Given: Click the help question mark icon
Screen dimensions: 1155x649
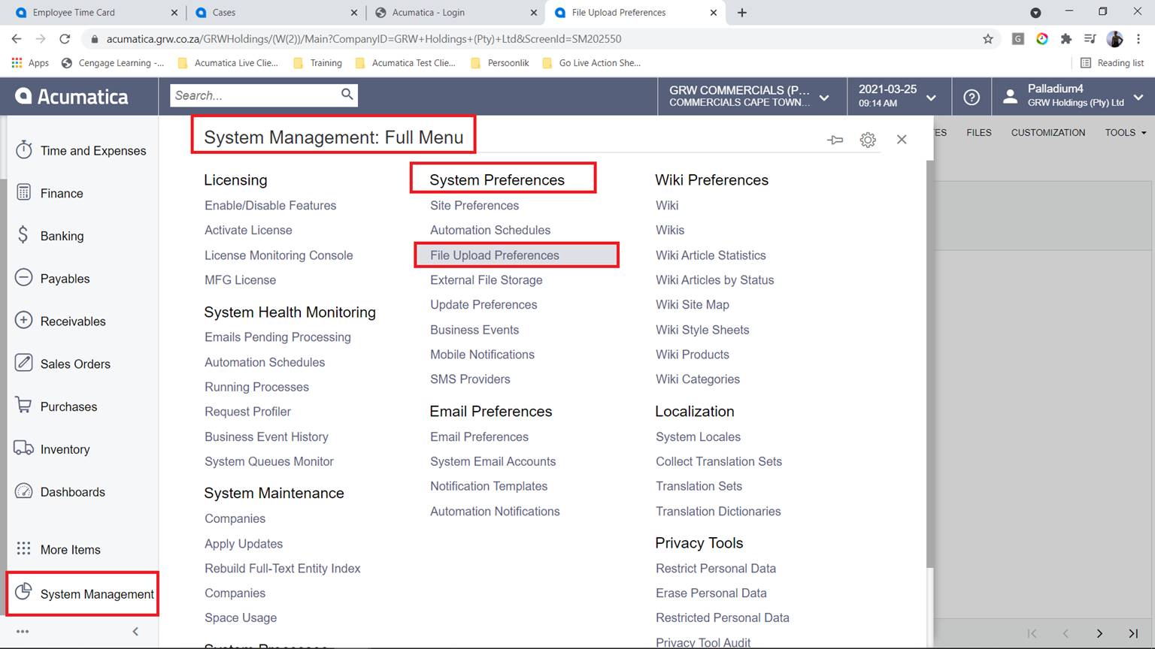Looking at the screenshot, I should tap(972, 97).
